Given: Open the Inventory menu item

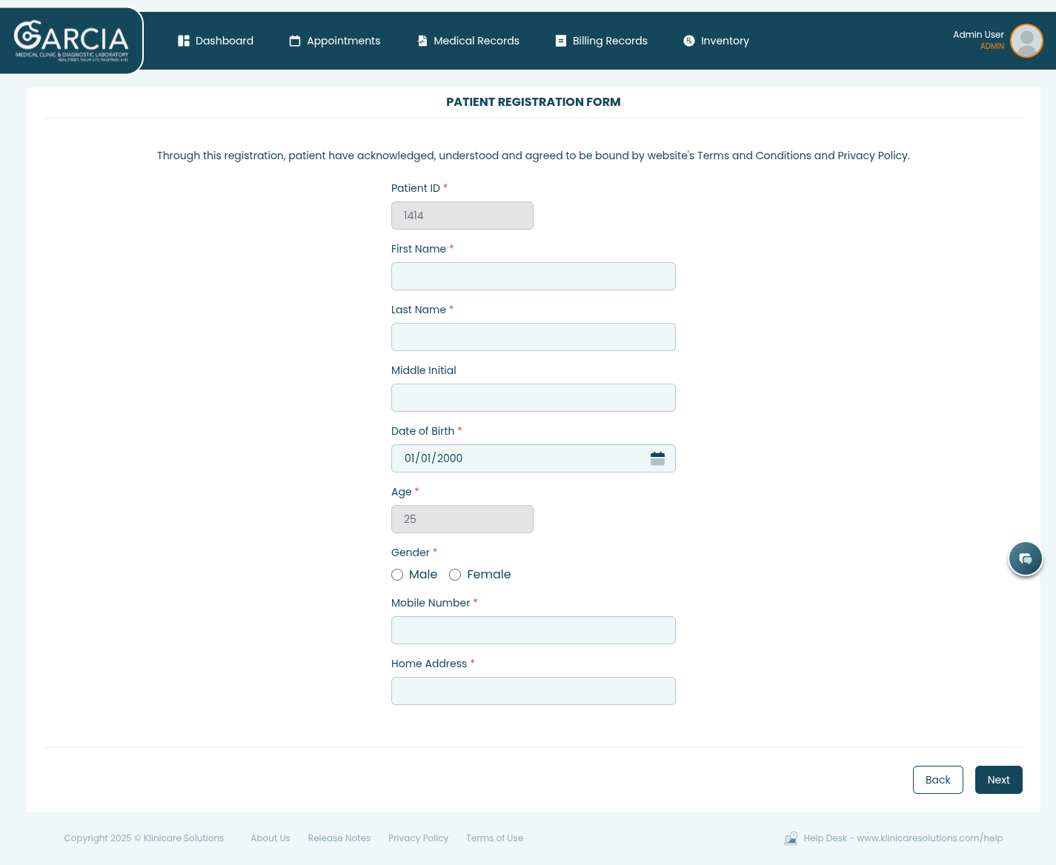Looking at the screenshot, I should pyautogui.click(x=724, y=41).
